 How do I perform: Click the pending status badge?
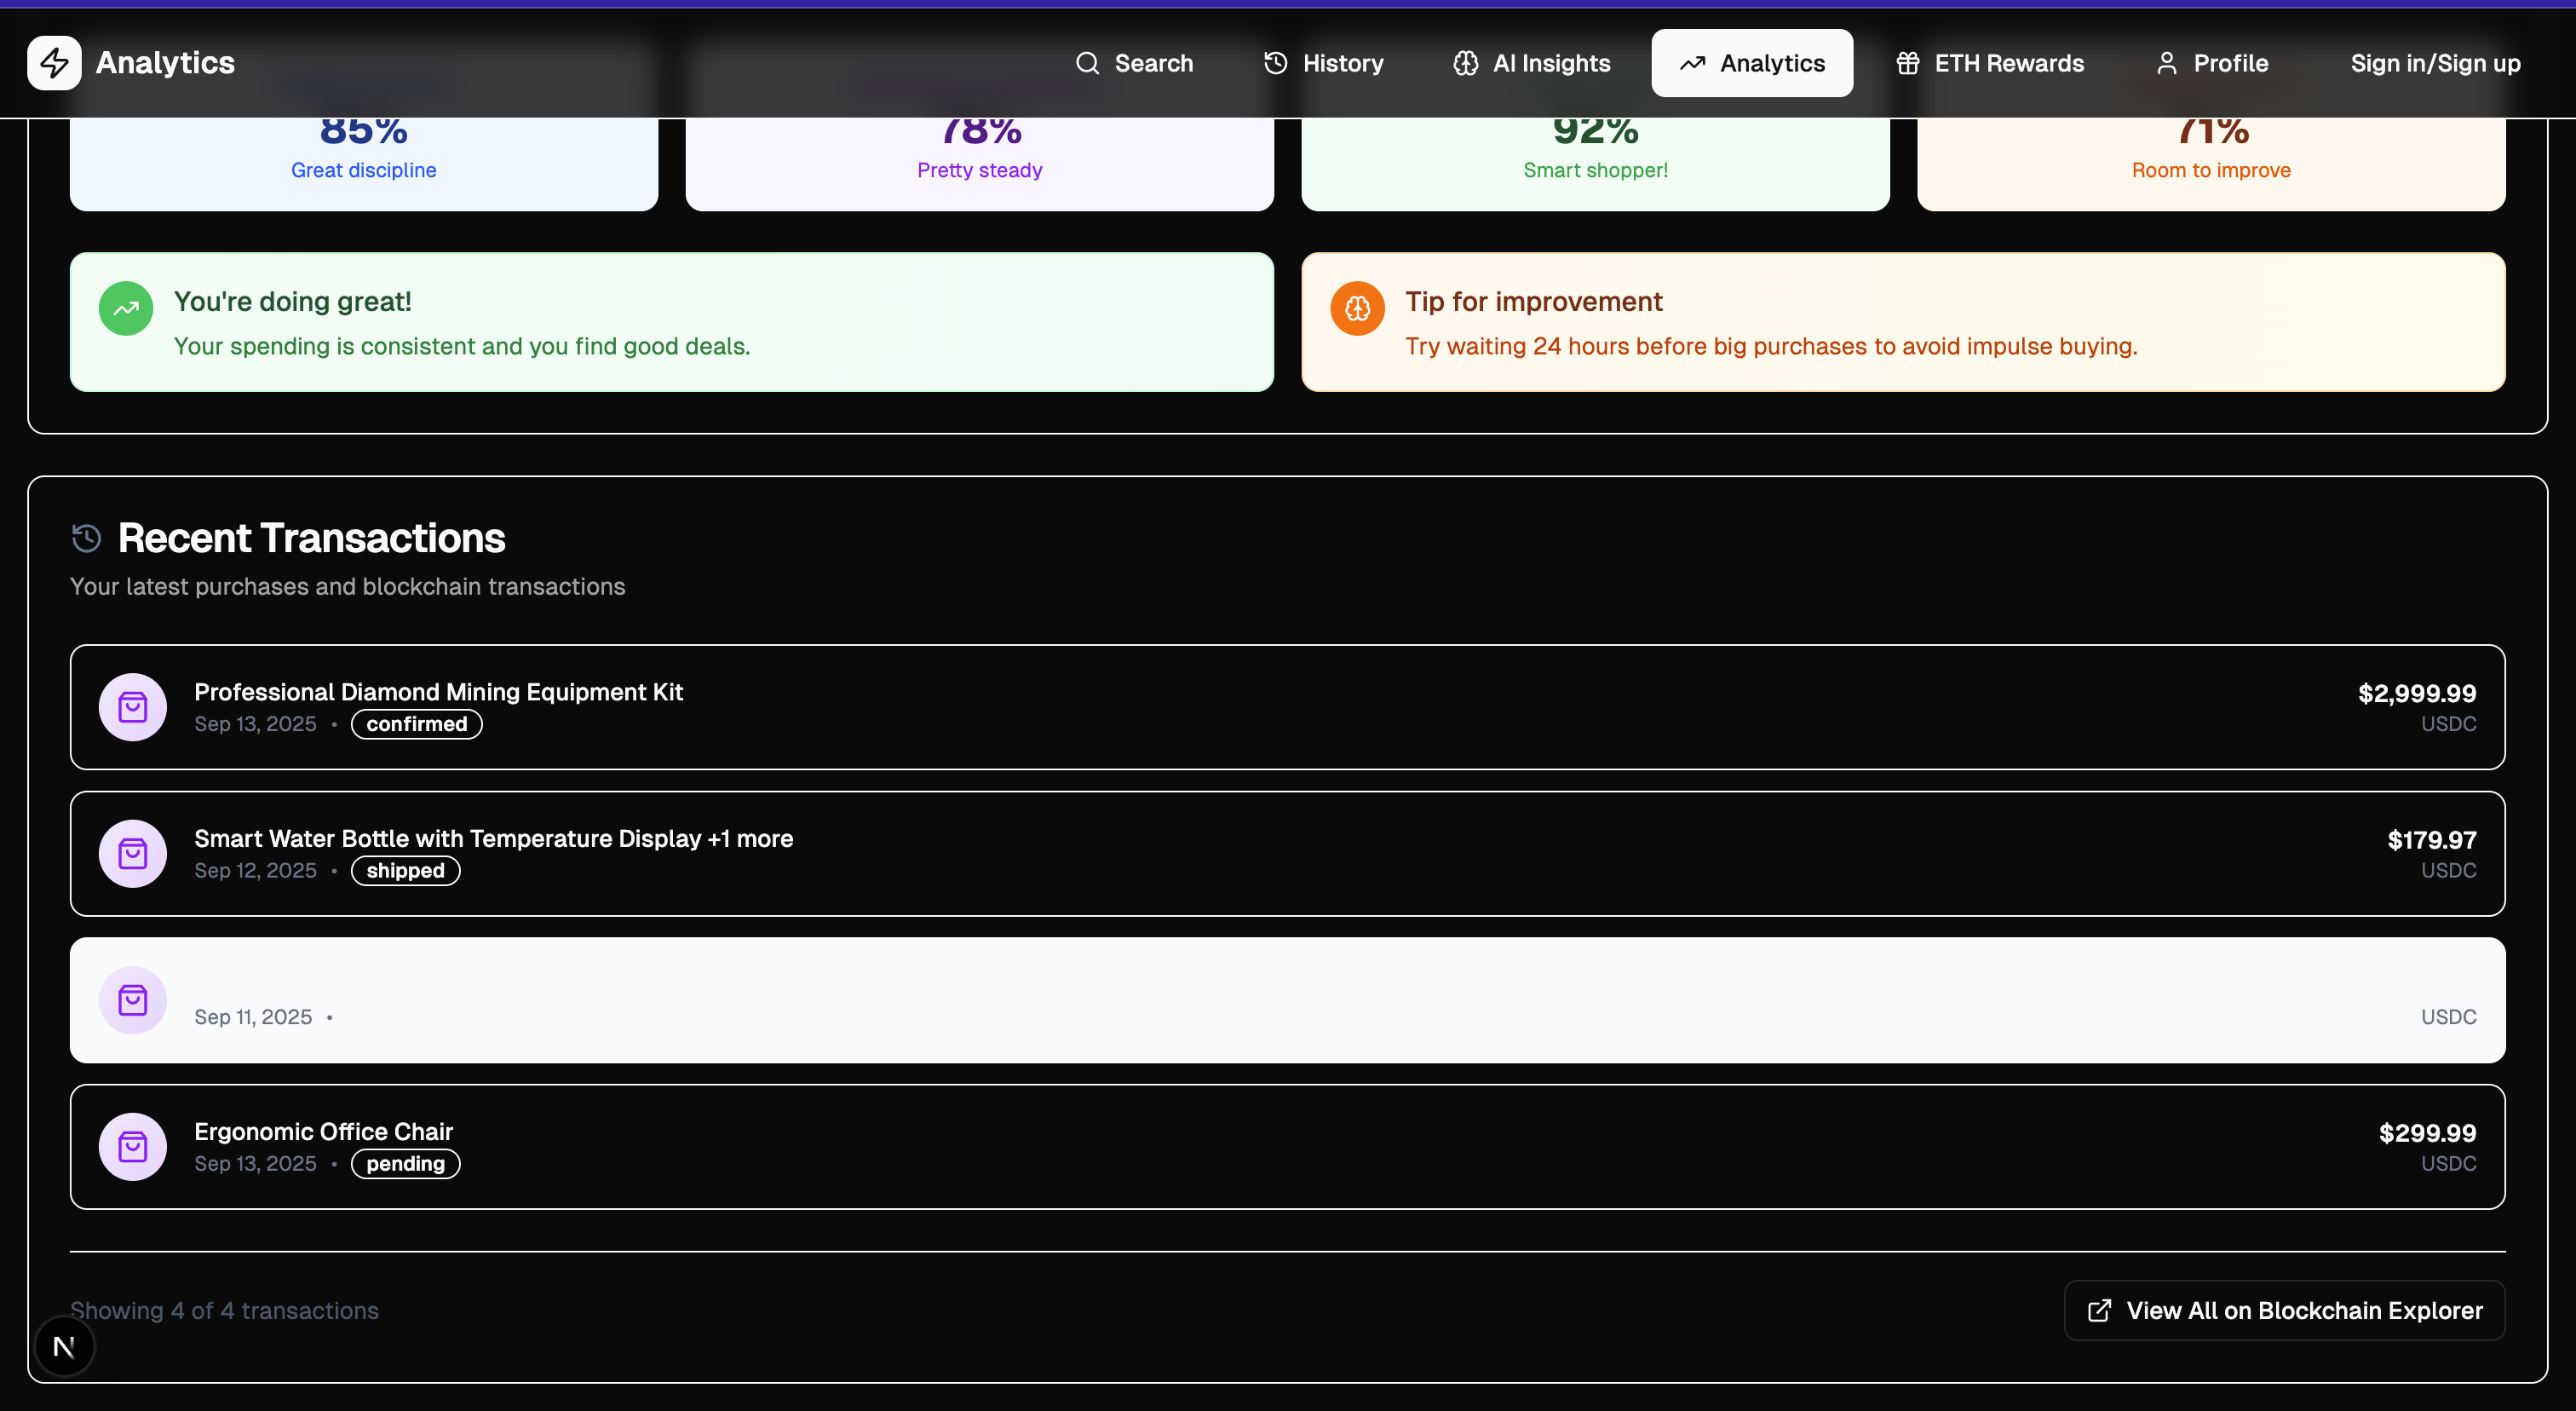coord(405,1164)
